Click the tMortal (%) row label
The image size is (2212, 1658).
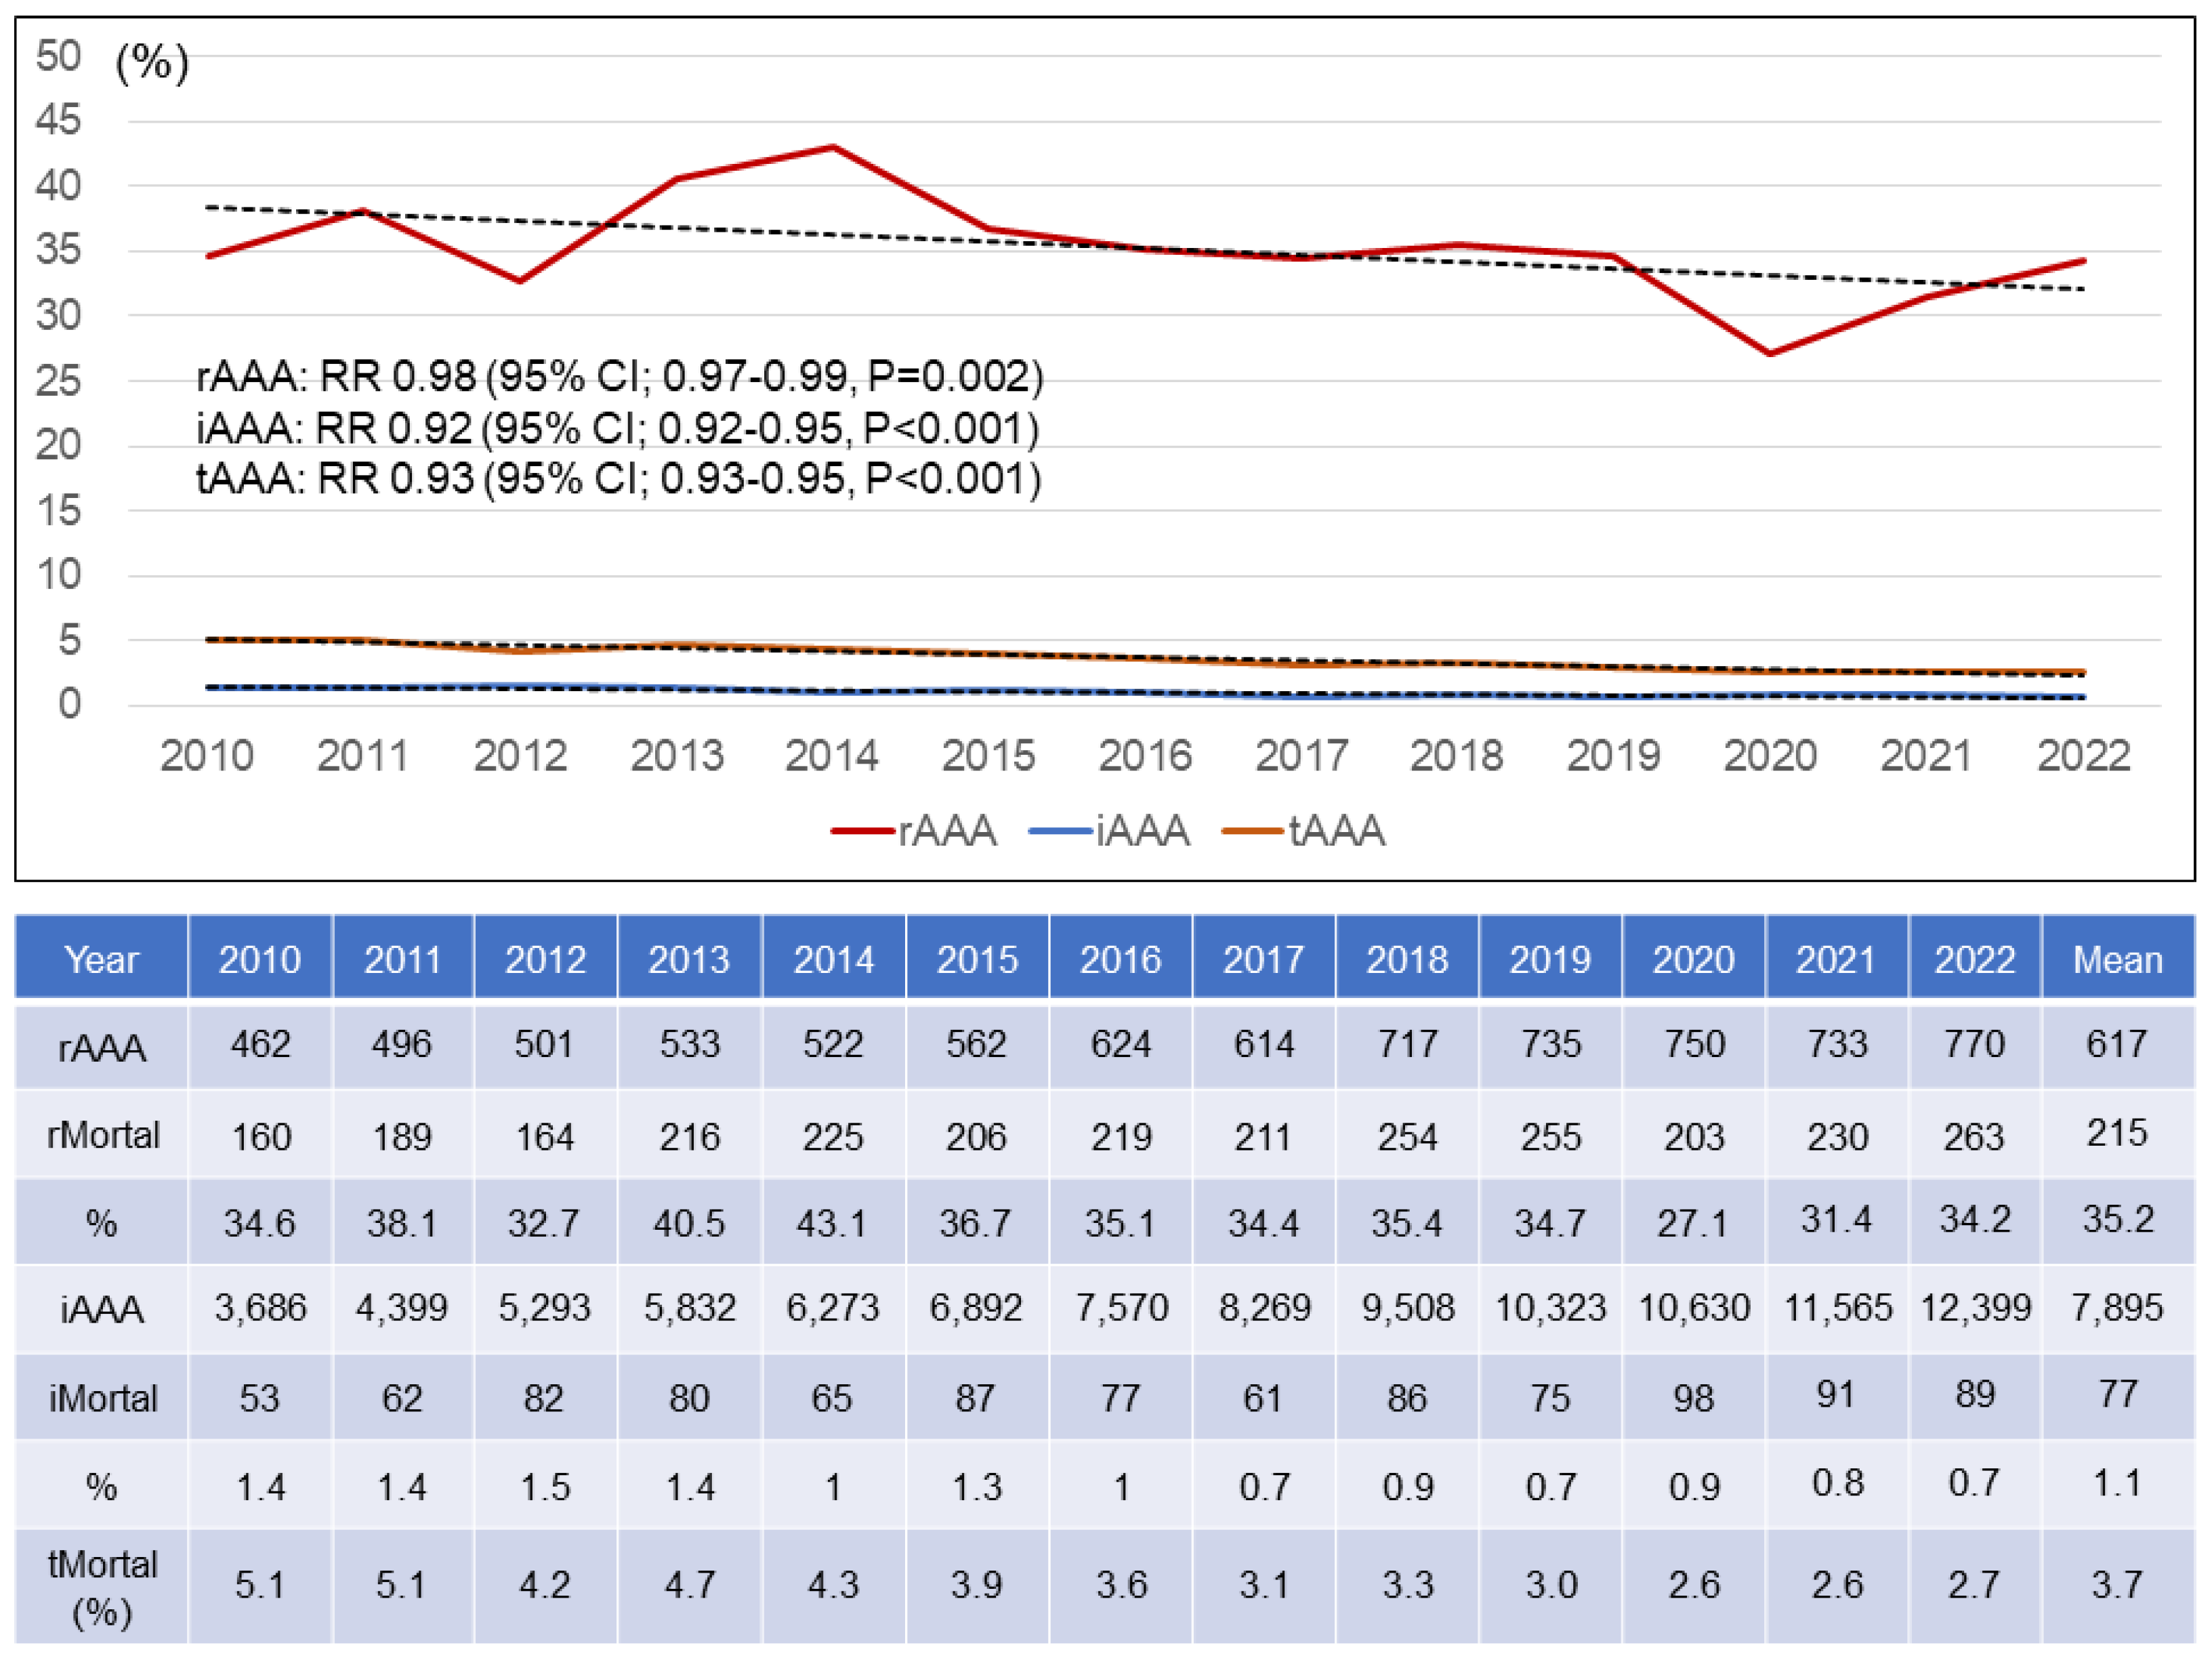click(102, 1587)
